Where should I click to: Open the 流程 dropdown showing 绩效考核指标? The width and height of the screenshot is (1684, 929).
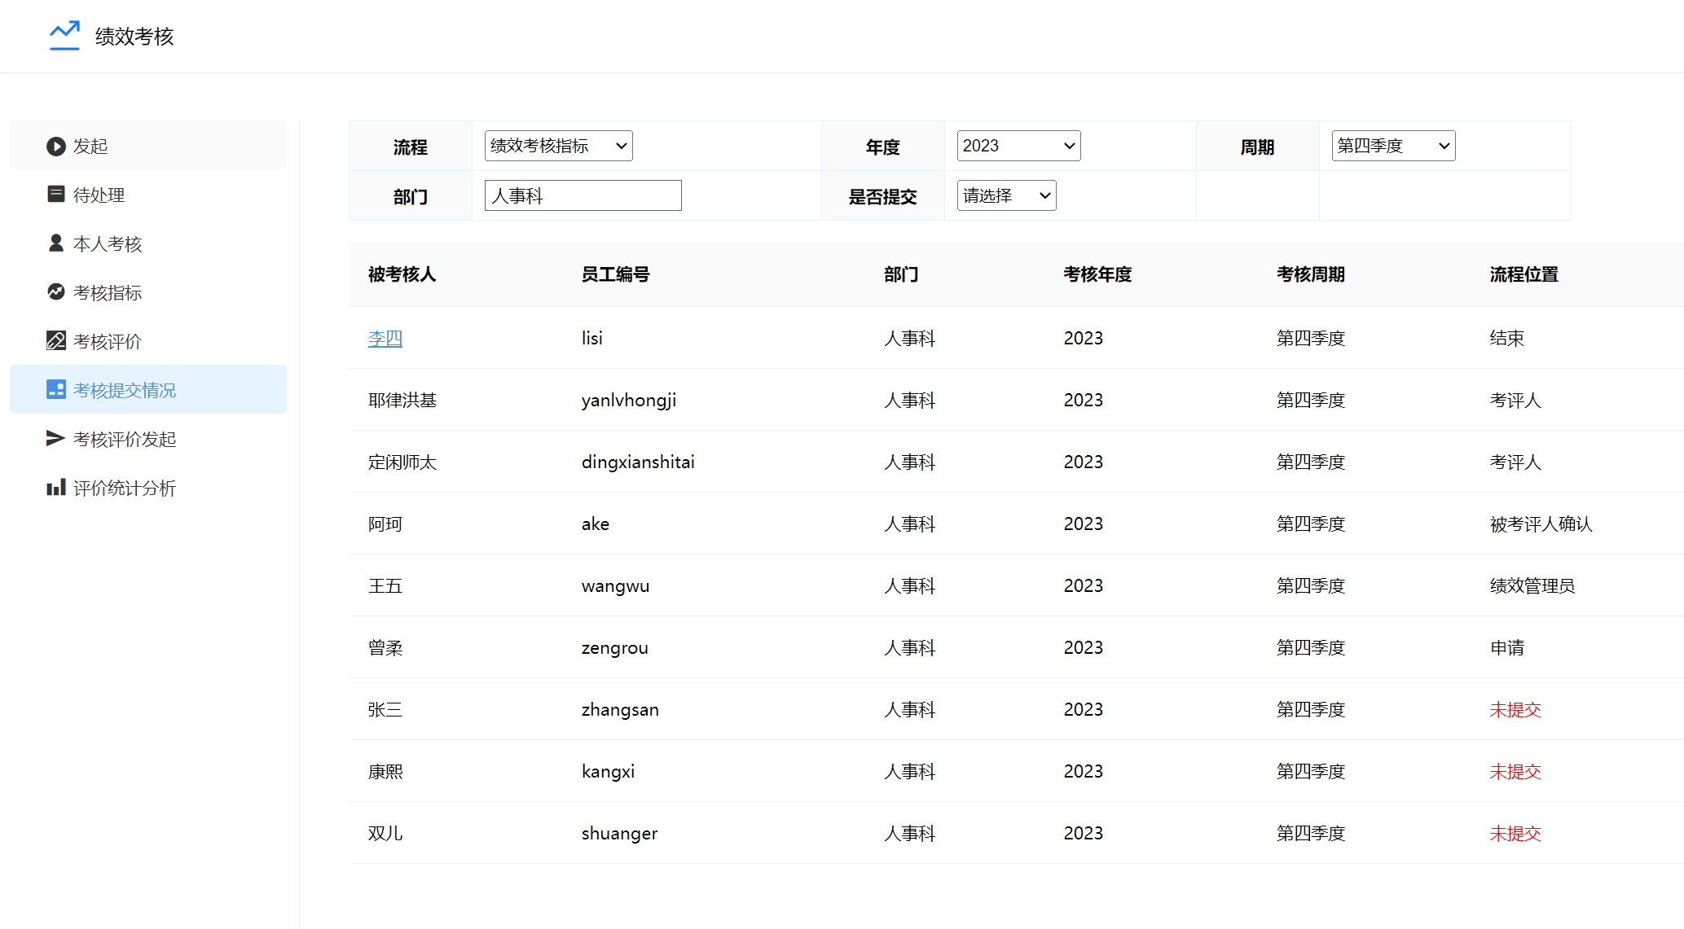click(x=558, y=146)
